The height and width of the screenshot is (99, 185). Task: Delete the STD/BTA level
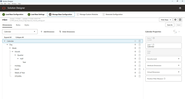[140, 76]
